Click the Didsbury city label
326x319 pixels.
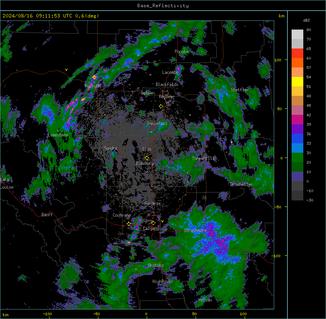point(145,163)
